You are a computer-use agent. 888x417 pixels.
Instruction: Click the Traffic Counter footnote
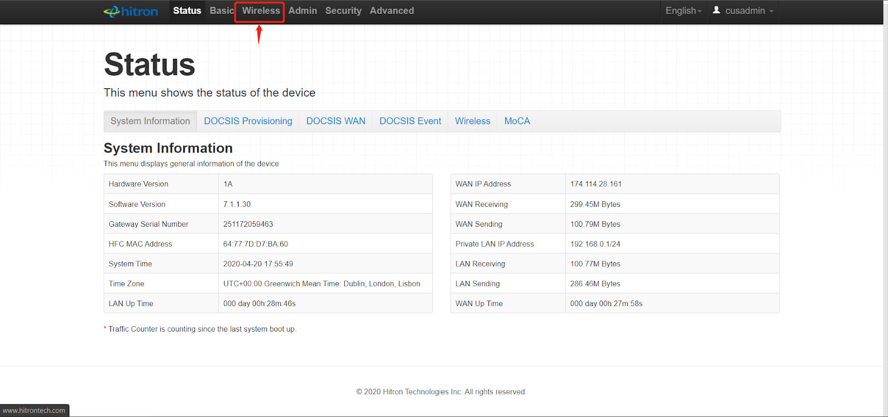200,329
